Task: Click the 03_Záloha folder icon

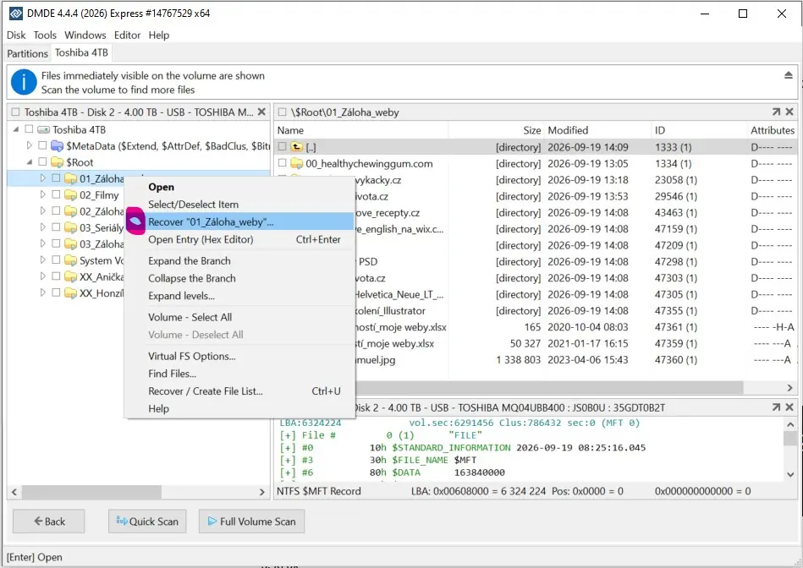Action: pyautogui.click(x=71, y=244)
